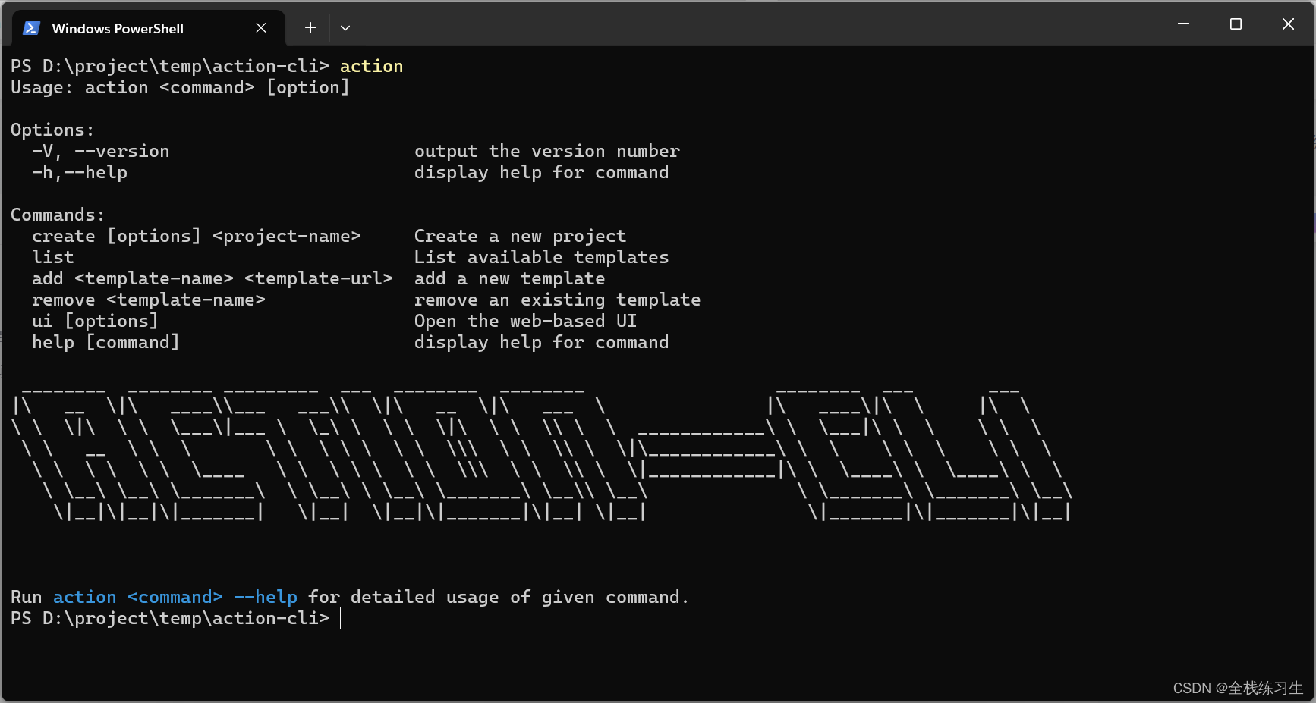Image resolution: width=1316 pixels, height=703 pixels.
Task: Open a new tab with the plus button
Action: click(x=310, y=28)
